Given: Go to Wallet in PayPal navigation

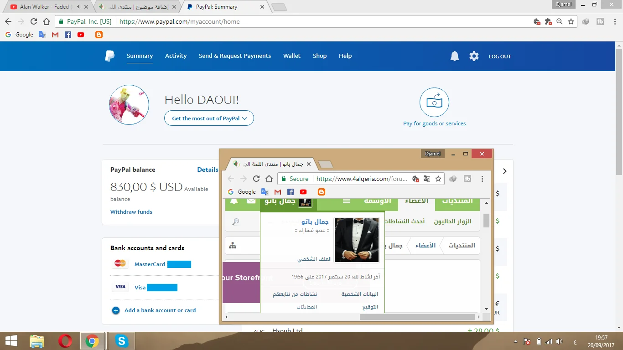Looking at the screenshot, I should tap(291, 56).
